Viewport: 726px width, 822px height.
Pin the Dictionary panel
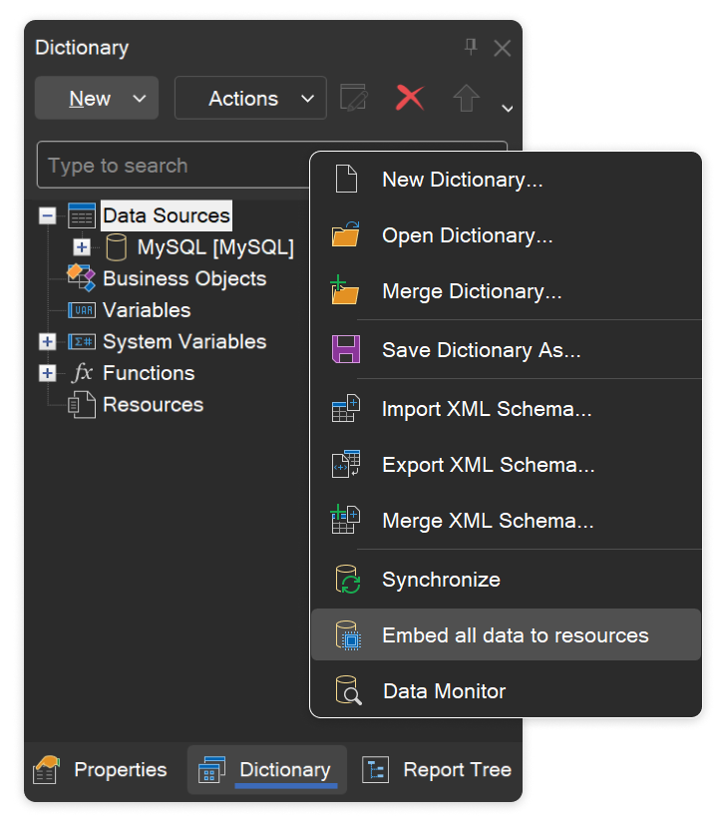tap(471, 47)
